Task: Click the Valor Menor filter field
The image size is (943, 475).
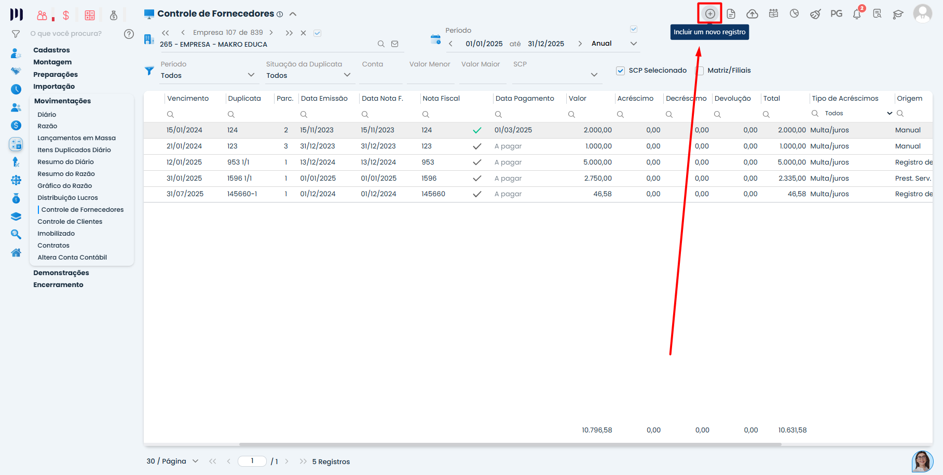Action: [430, 76]
